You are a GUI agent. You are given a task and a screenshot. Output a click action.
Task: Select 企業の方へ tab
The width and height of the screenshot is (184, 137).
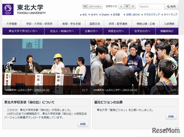point(91,31)
